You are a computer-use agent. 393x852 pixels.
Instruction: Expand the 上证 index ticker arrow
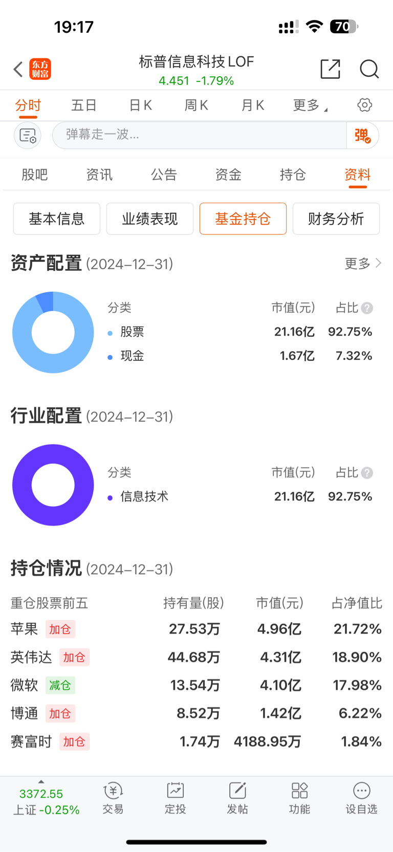tap(41, 782)
